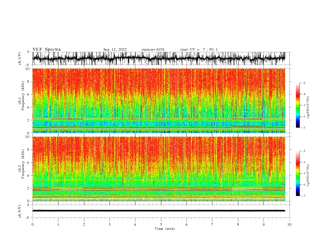Screen dimensions: 326x252
Task: Click the "6" kHz tick of ch.2 spectrogram
Action: point(29,163)
